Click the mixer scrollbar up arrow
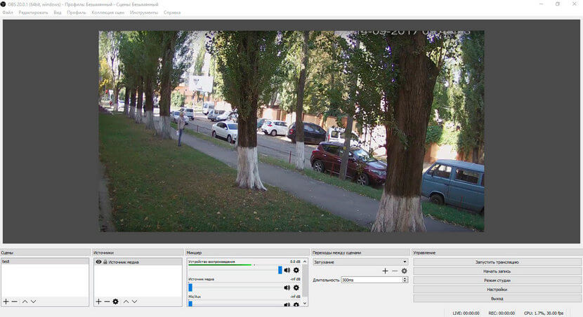583x317 pixels. point(305,262)
